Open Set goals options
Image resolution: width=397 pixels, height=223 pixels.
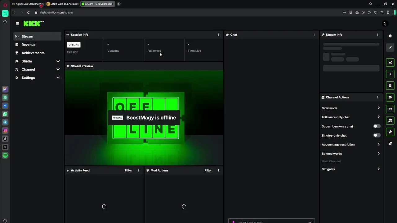pos(351,169)
